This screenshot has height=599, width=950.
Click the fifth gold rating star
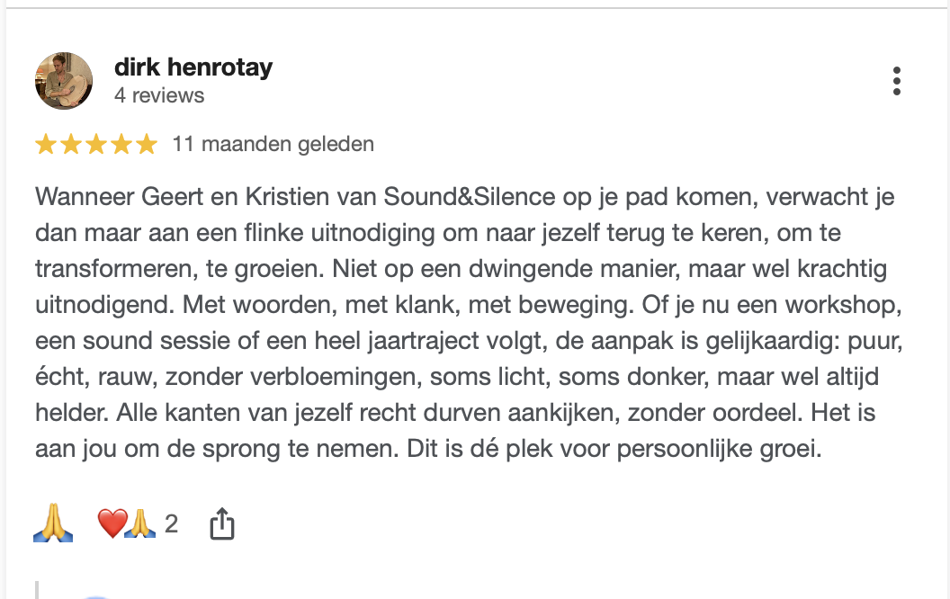[146, 144]
